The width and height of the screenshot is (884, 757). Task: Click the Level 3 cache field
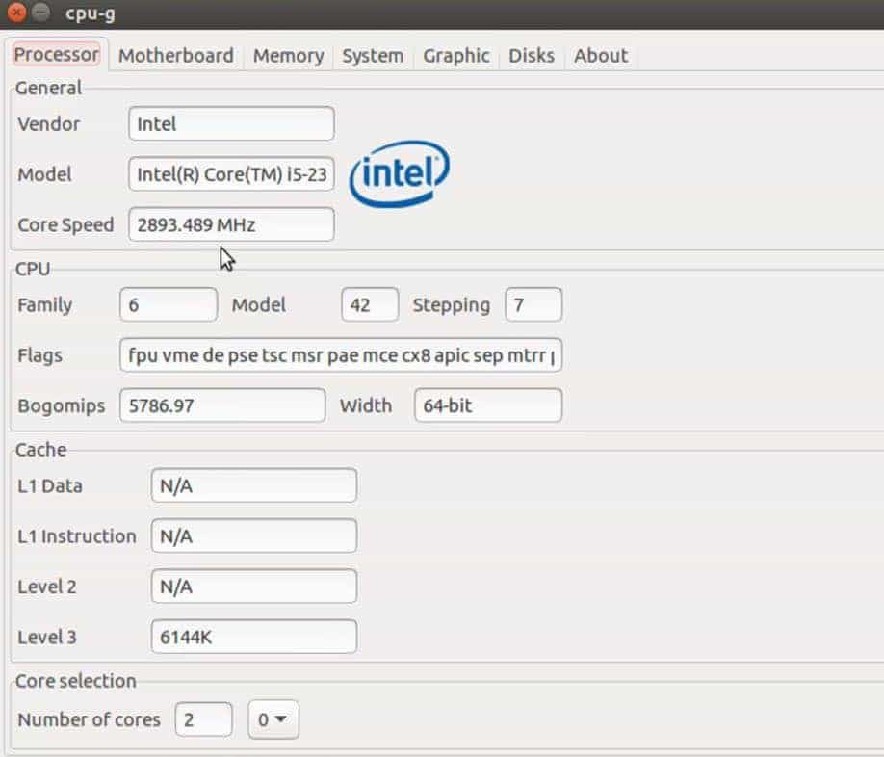tap(253, 637)
